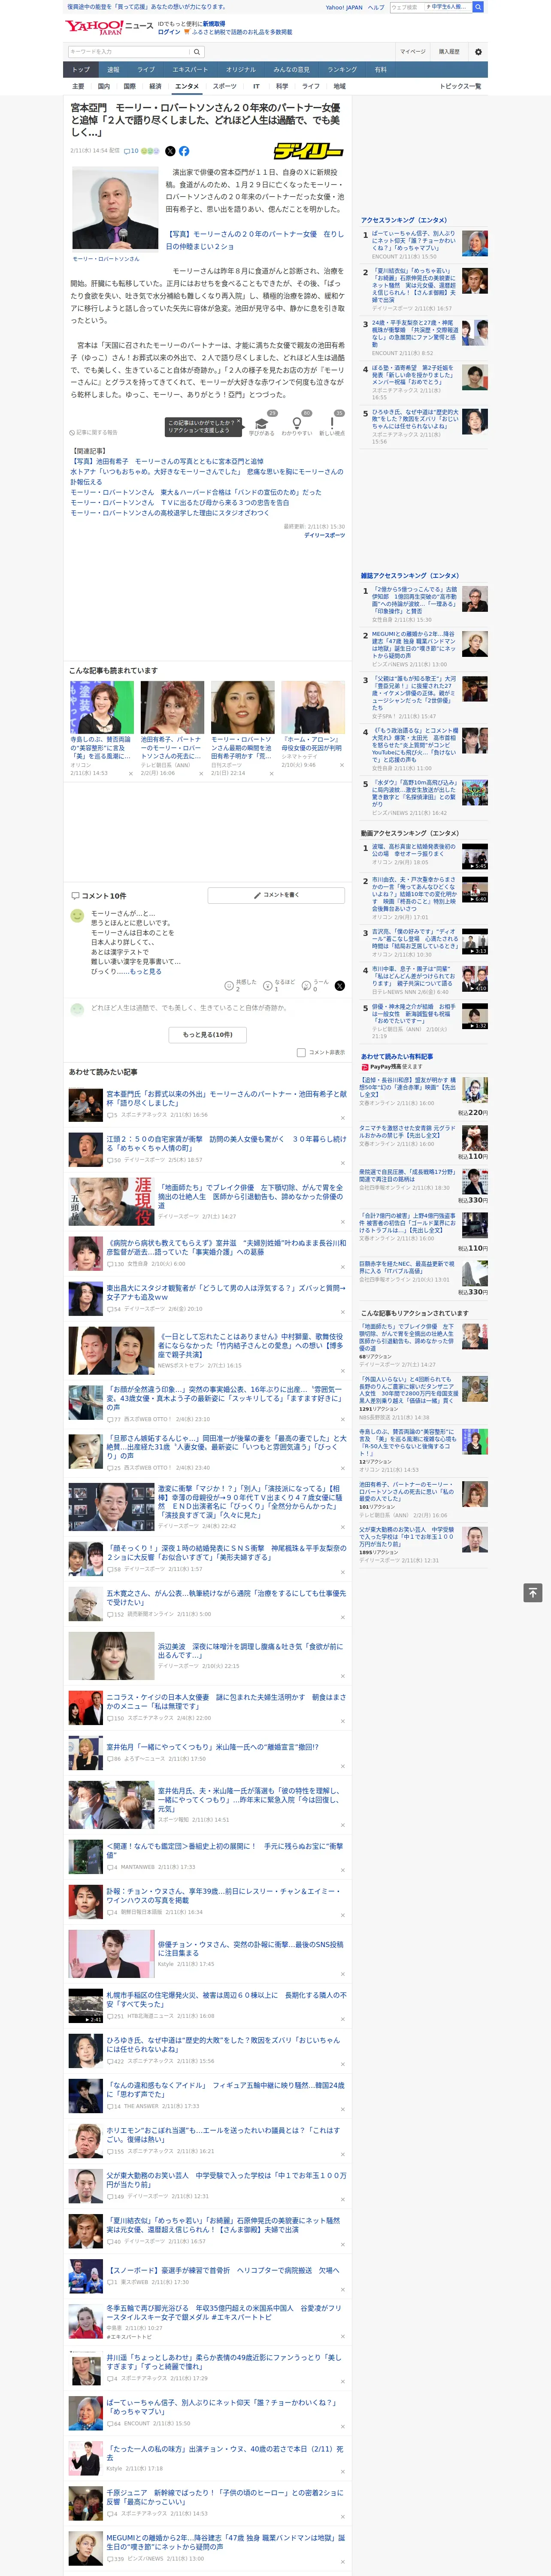
Task: Click もっと見る(10件) comments button
Action: click(x=208, y=1035)
